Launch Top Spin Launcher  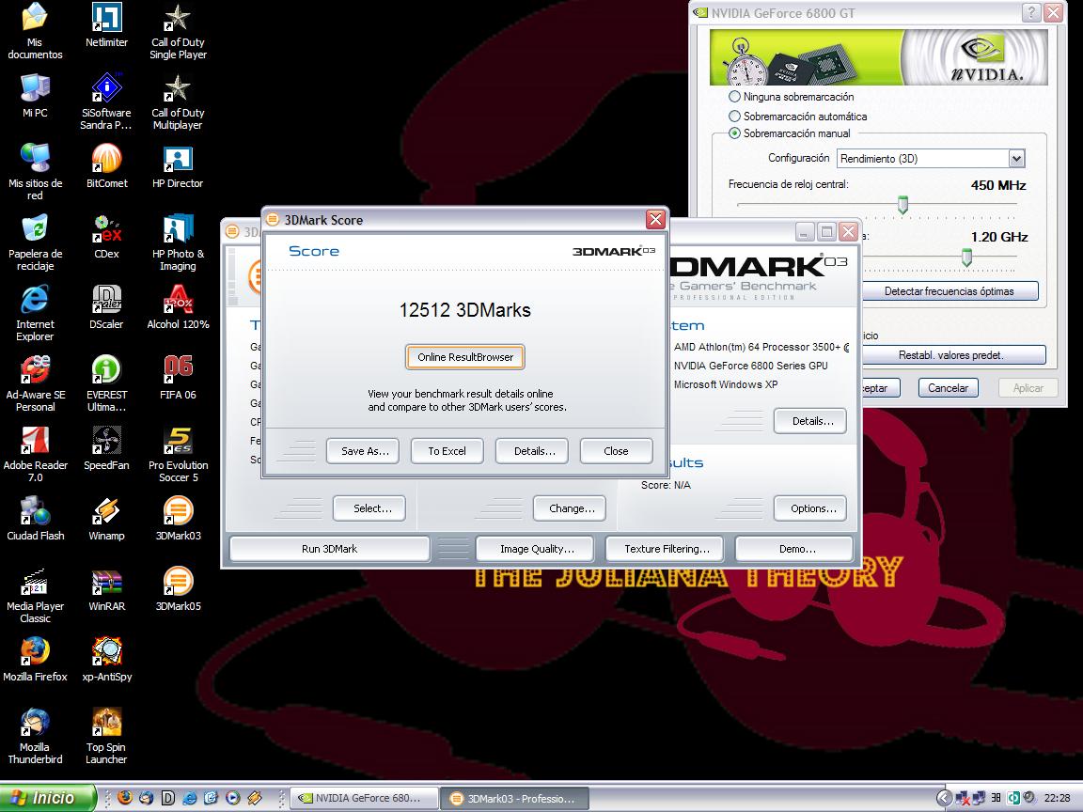106,735
